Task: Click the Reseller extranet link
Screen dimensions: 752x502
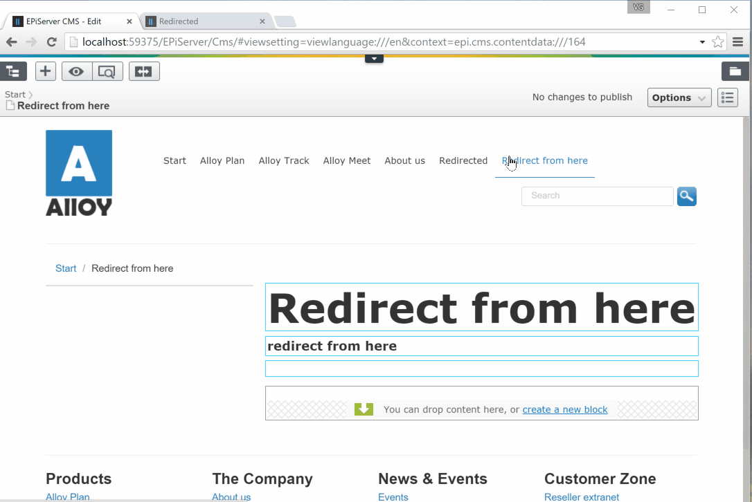Action: 582,496
